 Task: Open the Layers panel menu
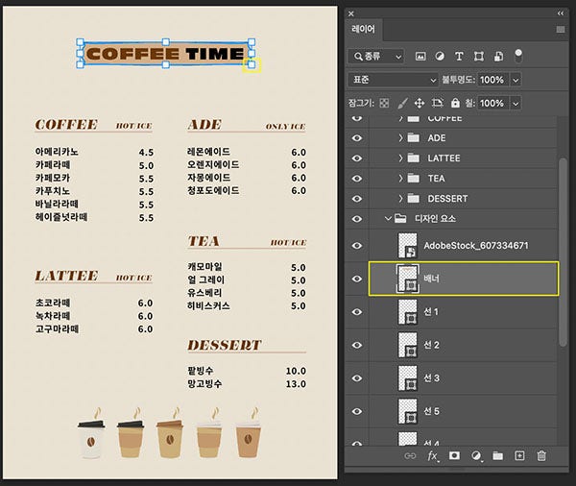click(x=560, y=31)
